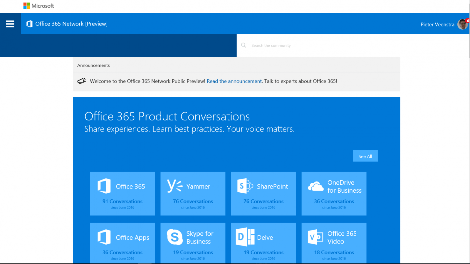The height and width of the screenshot is (264, 470).
Task: Click the Office 365 Network logo icon
Action: (29, 24)
